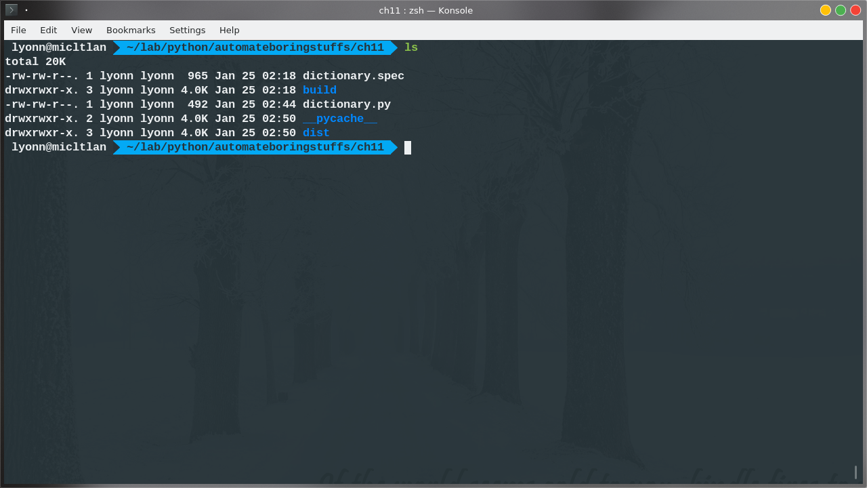This screenshot has width=867, height=488.
Task: Click the 'ls' command text
Action: (411, 47)
